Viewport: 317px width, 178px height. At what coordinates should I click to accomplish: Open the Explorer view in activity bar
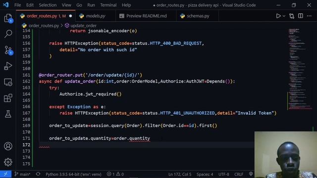tap(8, 18)
